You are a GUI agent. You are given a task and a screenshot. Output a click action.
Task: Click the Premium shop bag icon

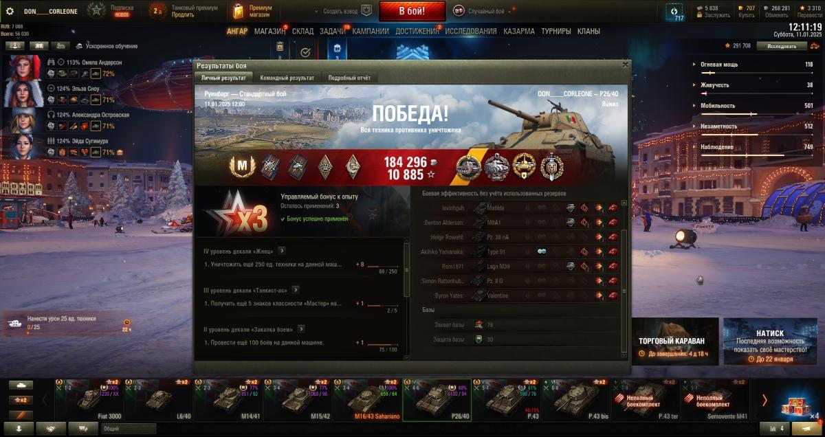click(238, 11)
